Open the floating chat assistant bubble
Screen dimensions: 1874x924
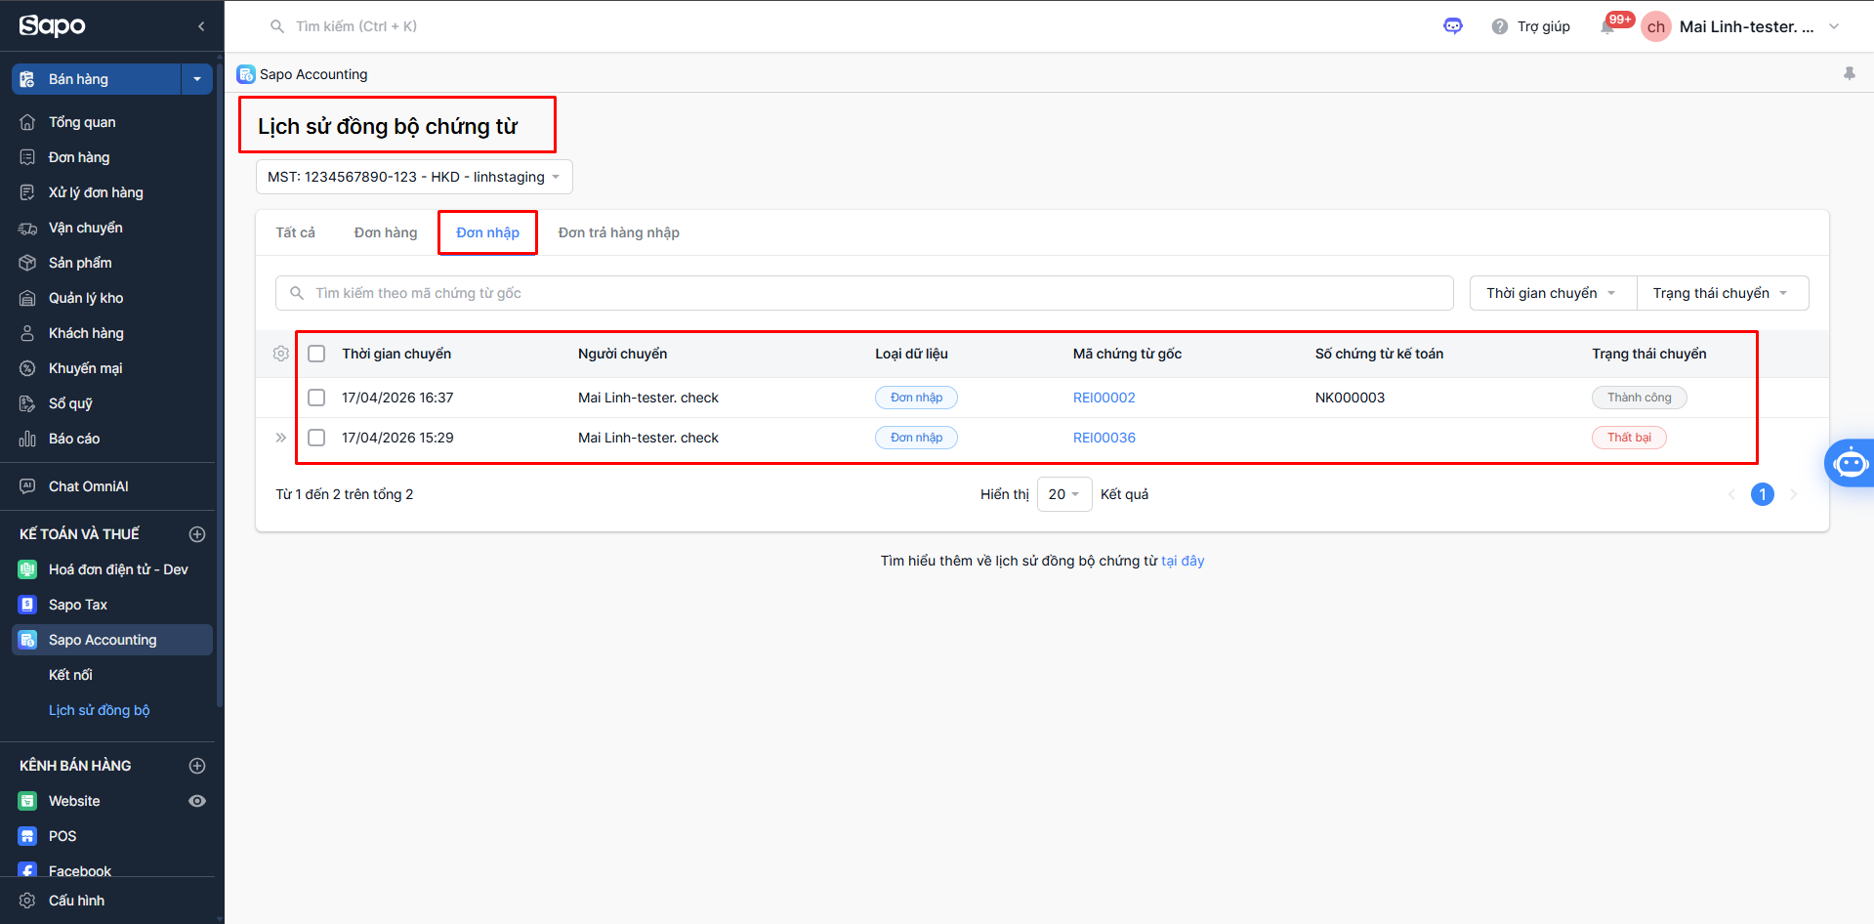1850,463
